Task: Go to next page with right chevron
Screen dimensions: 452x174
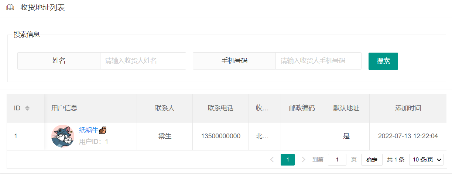Action: point(304,160)
